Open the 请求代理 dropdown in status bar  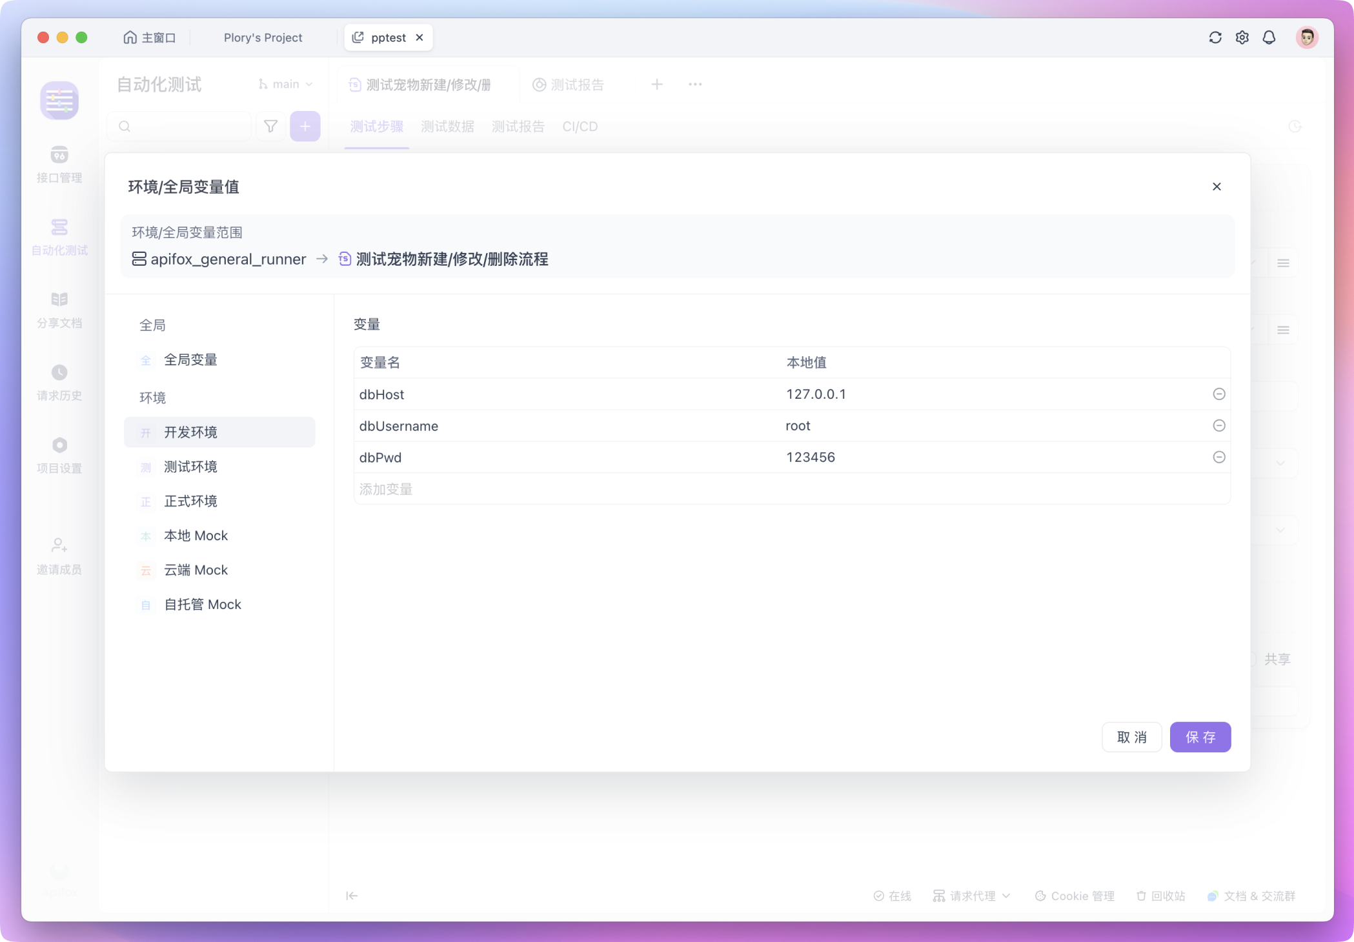(x=972, y=896)
